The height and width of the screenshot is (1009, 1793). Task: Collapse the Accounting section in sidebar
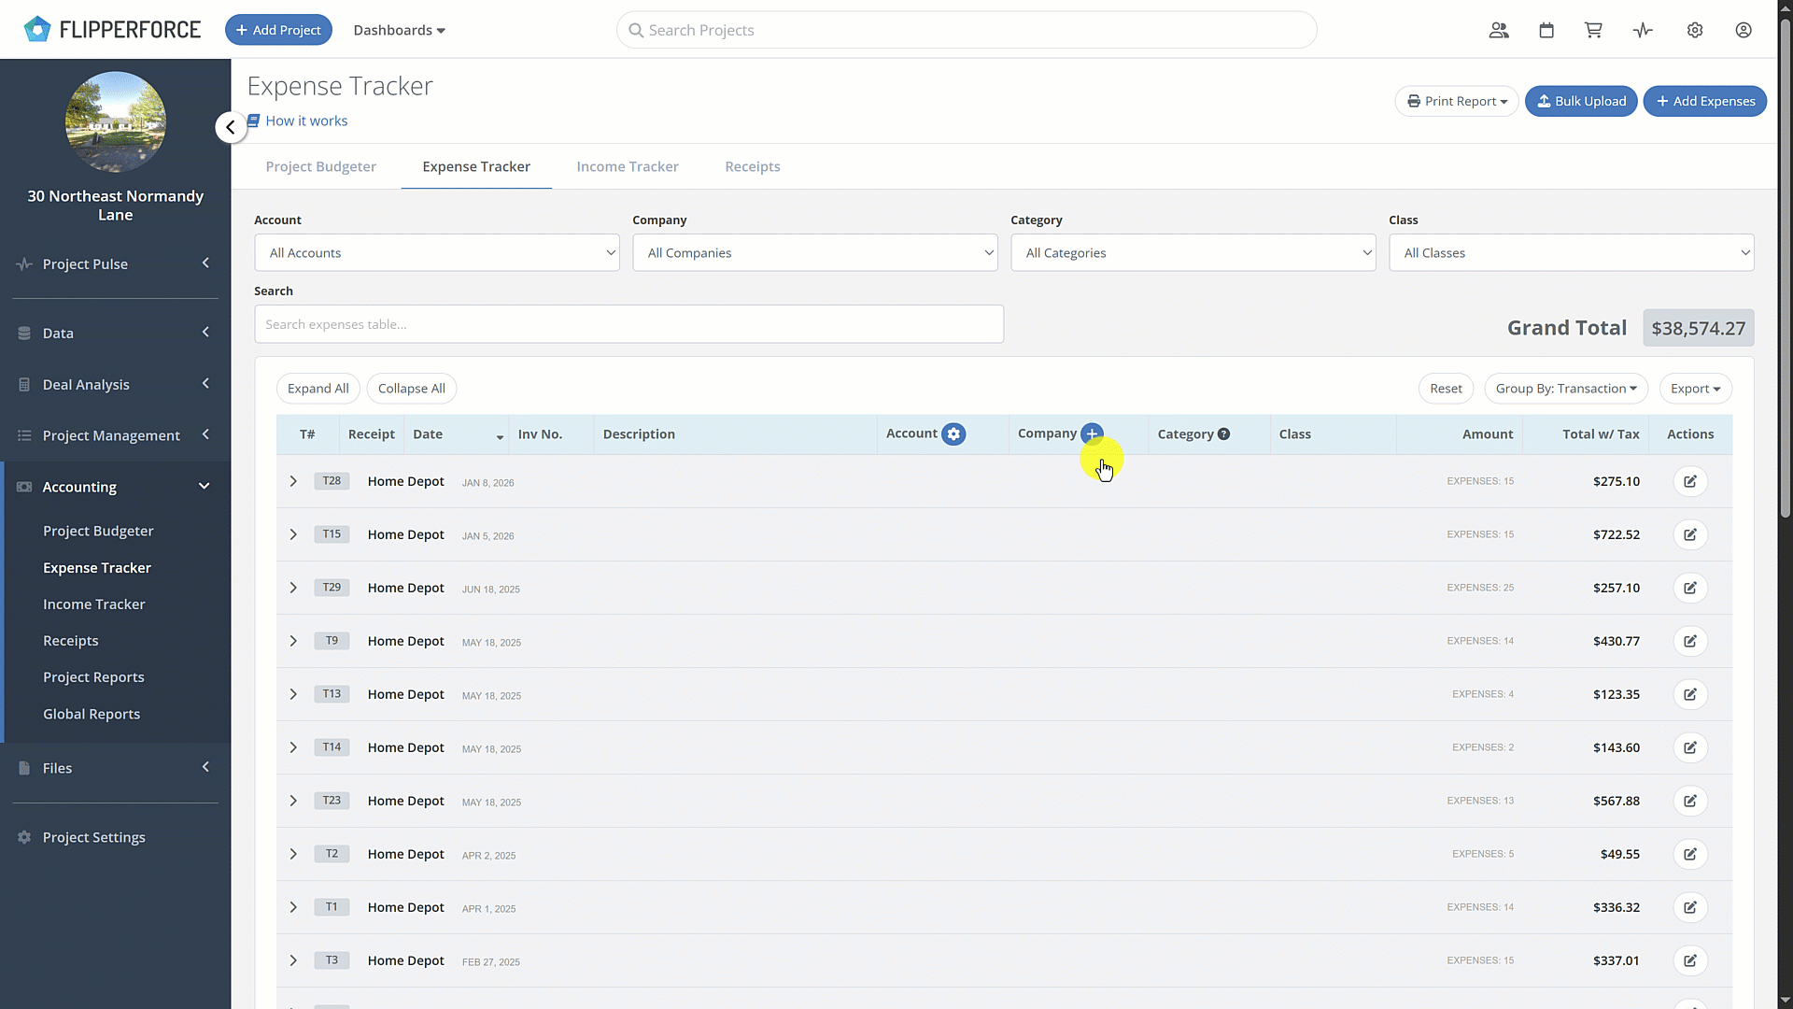click(x=204, y=486)
